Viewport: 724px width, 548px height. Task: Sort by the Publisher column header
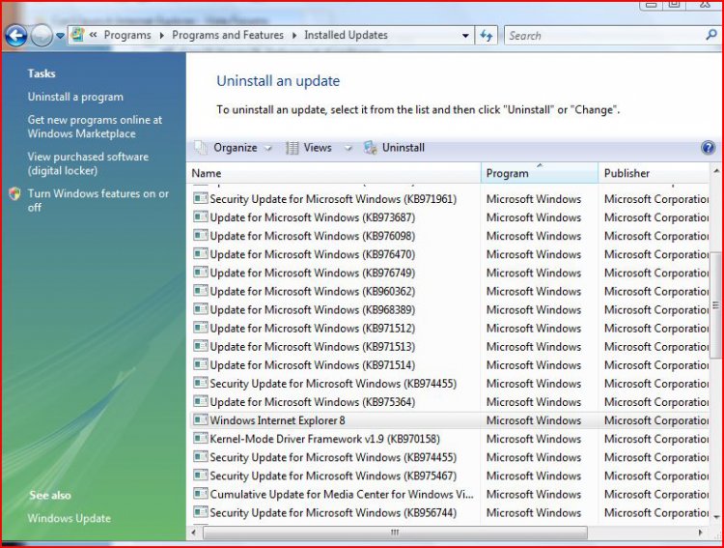[x=654, y=173]
